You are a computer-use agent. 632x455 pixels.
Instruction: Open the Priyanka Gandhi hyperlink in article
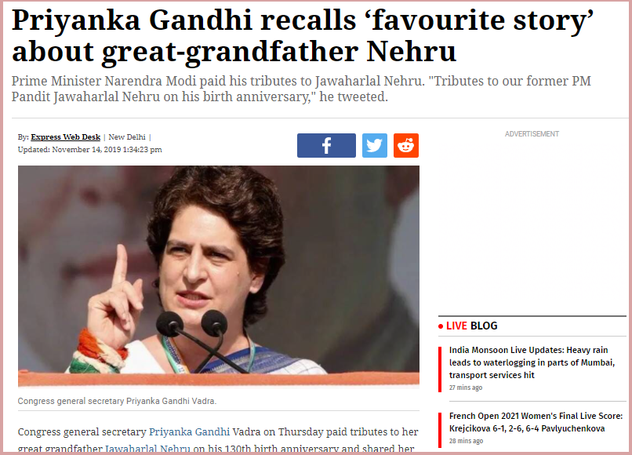pyautogui.click(x=190, y=431)
